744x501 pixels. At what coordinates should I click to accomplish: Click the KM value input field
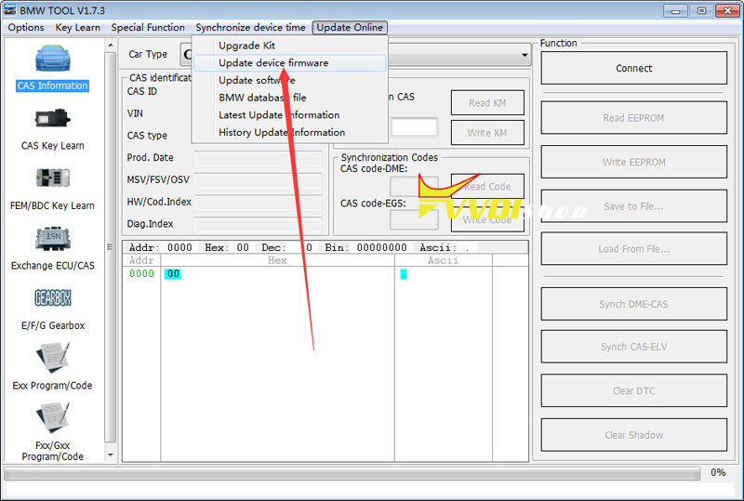[x=414, y=127]
